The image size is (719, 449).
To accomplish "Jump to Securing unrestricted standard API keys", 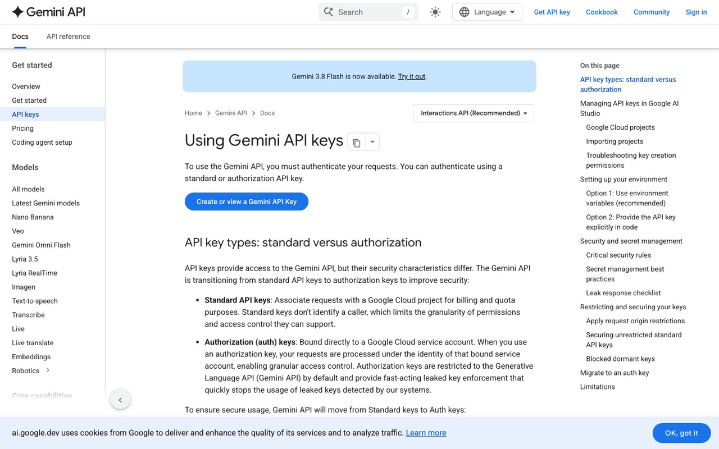I will point(634,340).
